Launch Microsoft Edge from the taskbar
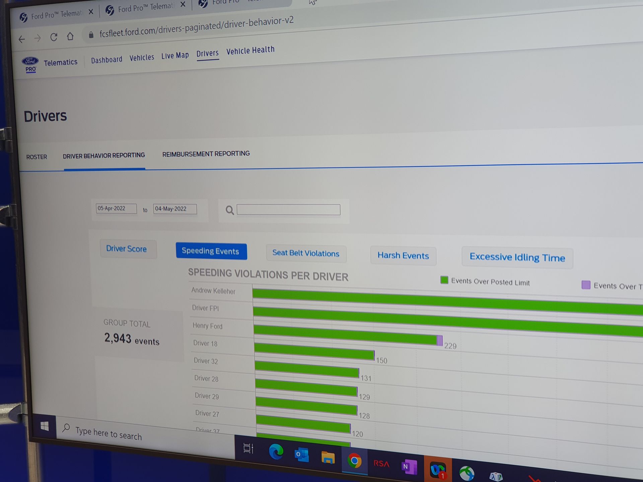 (x=276, y=452)
